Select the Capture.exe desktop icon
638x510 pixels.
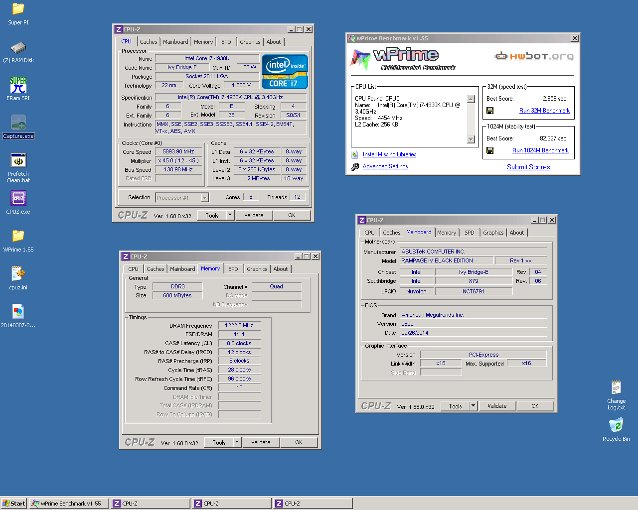[x=18, y=123]
